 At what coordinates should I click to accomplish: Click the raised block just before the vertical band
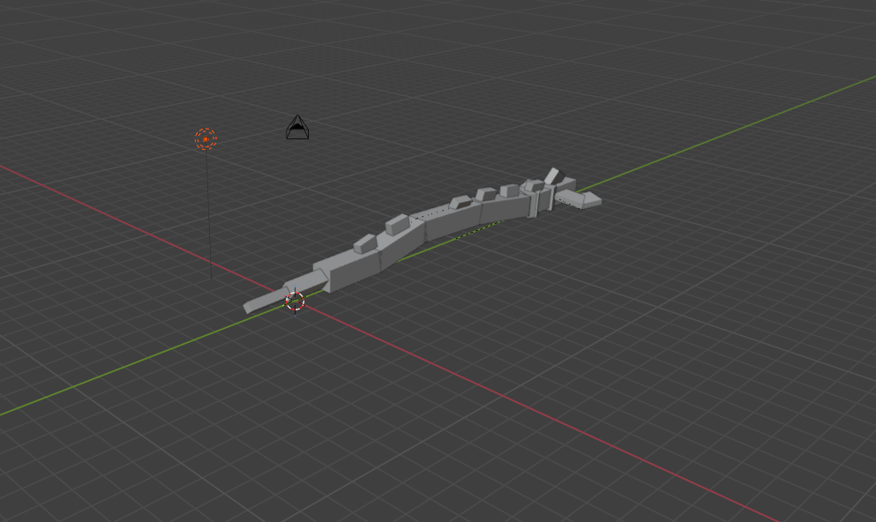click(509, 190)
